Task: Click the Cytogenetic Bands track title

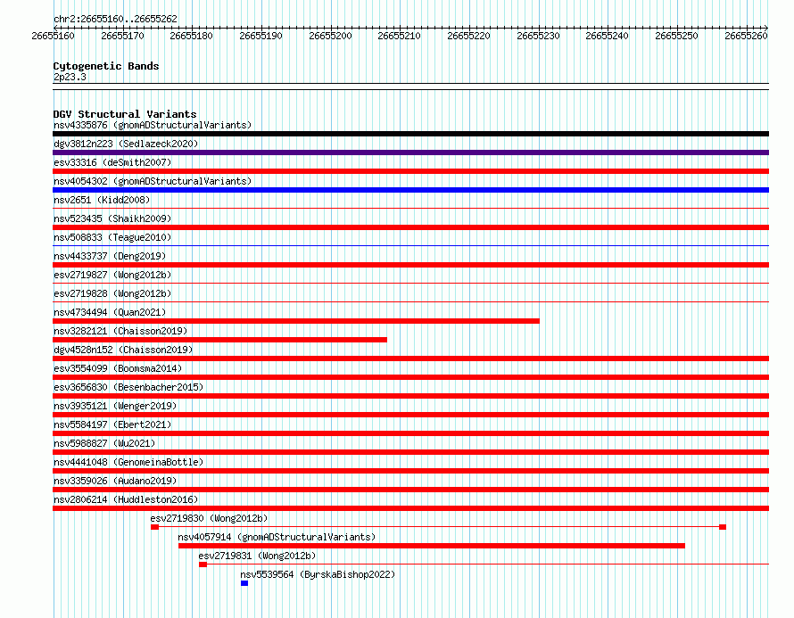Action: tap(106, 66)
